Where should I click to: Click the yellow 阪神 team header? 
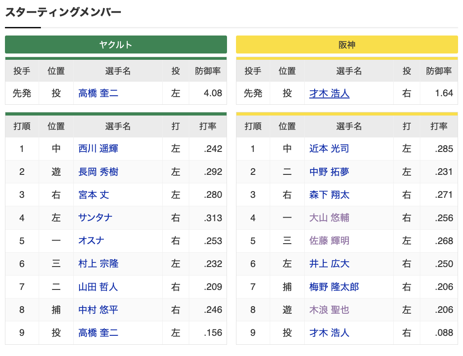pyautogui.click(x=347, y=44)
